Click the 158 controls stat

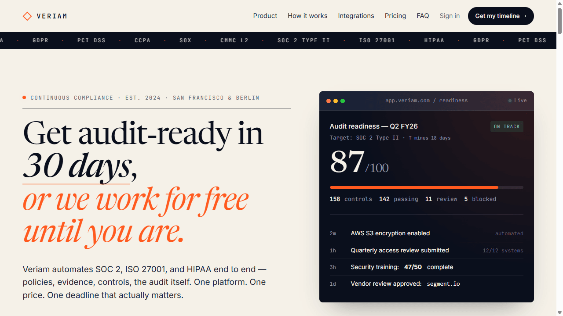click(x=351, y=199)
